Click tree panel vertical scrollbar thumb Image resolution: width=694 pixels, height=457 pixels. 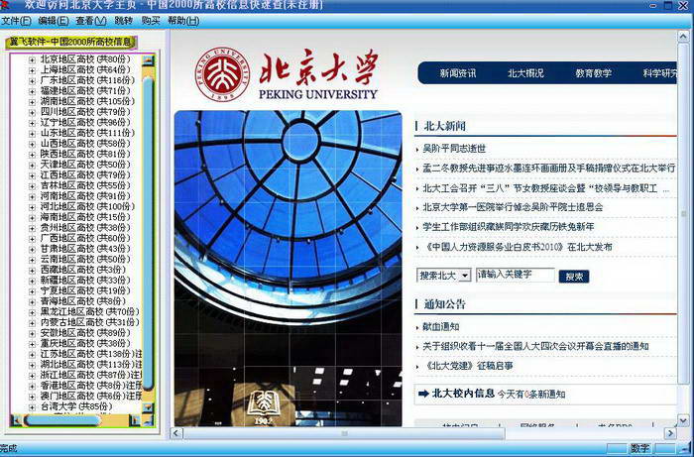pos(148,233)
